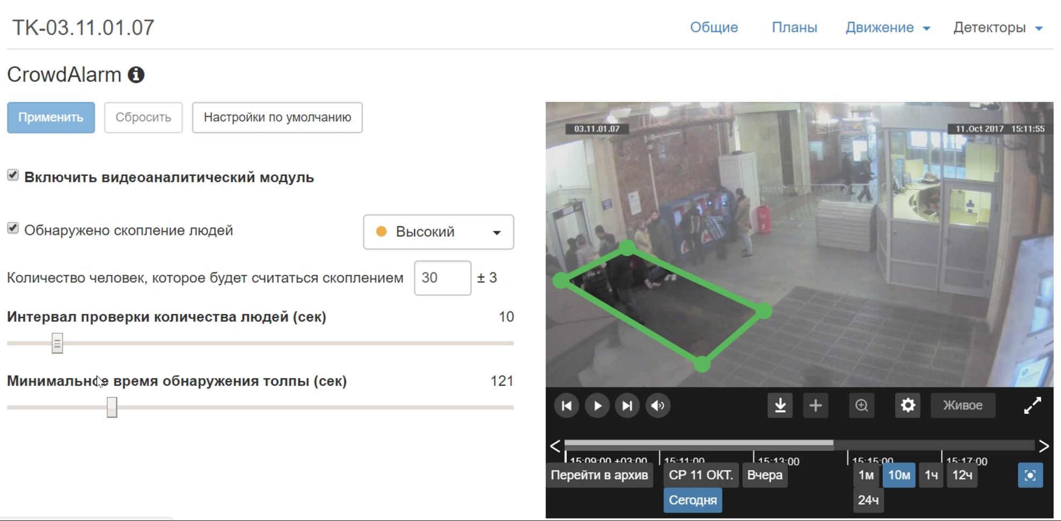Click the left vertex of the green zone
This screenshot has width=1061, height=521.
[x=561, y=280]
